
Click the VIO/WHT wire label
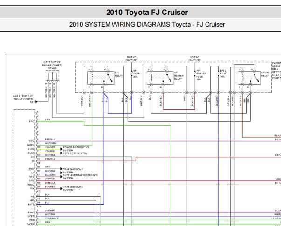point(50,211)
